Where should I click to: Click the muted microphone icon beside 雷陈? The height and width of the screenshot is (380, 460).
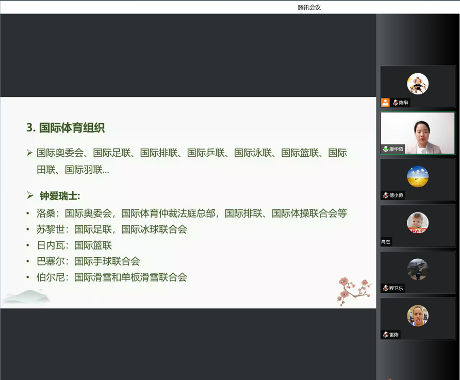coord(385,335)
